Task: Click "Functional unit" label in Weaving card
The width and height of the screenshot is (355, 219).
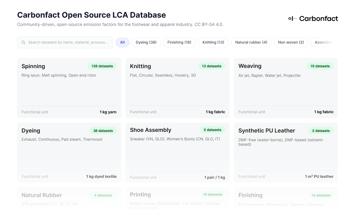Action: (252, 112)
